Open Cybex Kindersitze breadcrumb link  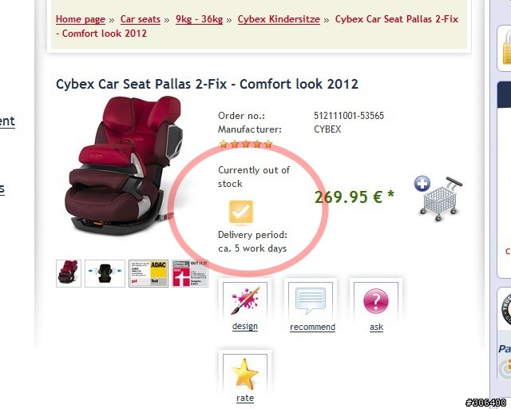(x=279, y=19)
